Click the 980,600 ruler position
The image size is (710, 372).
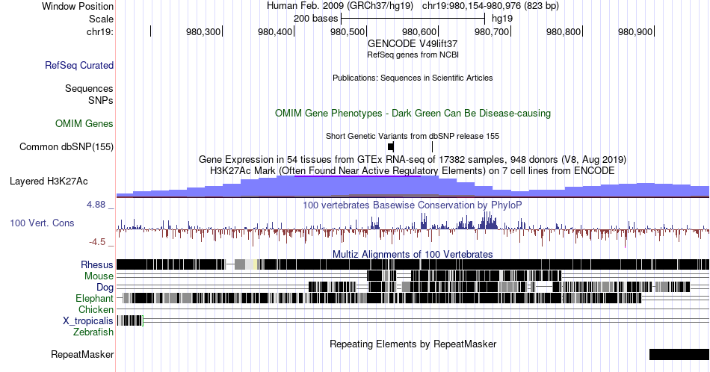(x=419, y=31)
